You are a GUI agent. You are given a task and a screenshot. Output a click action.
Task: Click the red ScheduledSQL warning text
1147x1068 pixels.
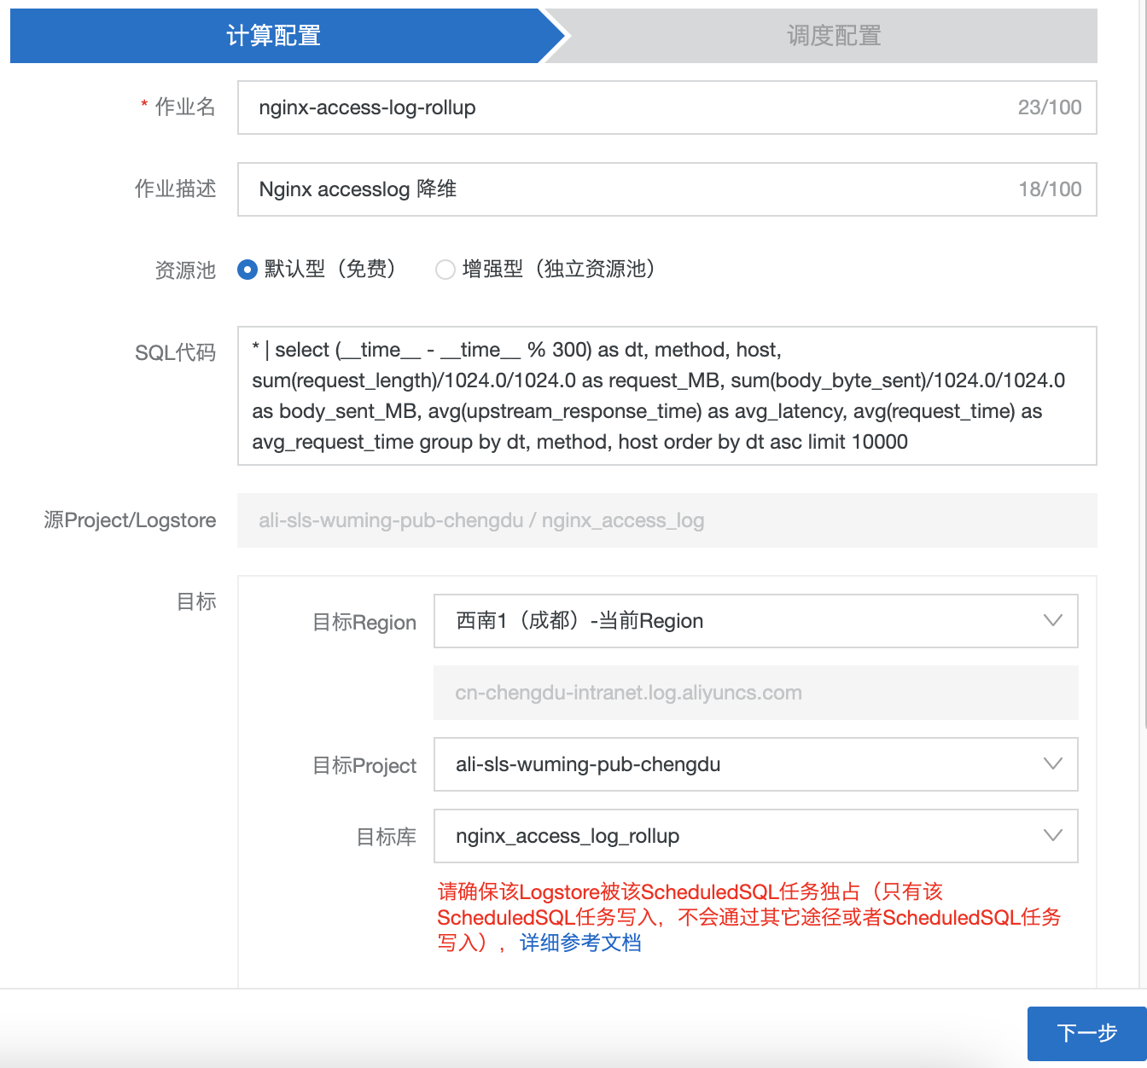(748, 917)
